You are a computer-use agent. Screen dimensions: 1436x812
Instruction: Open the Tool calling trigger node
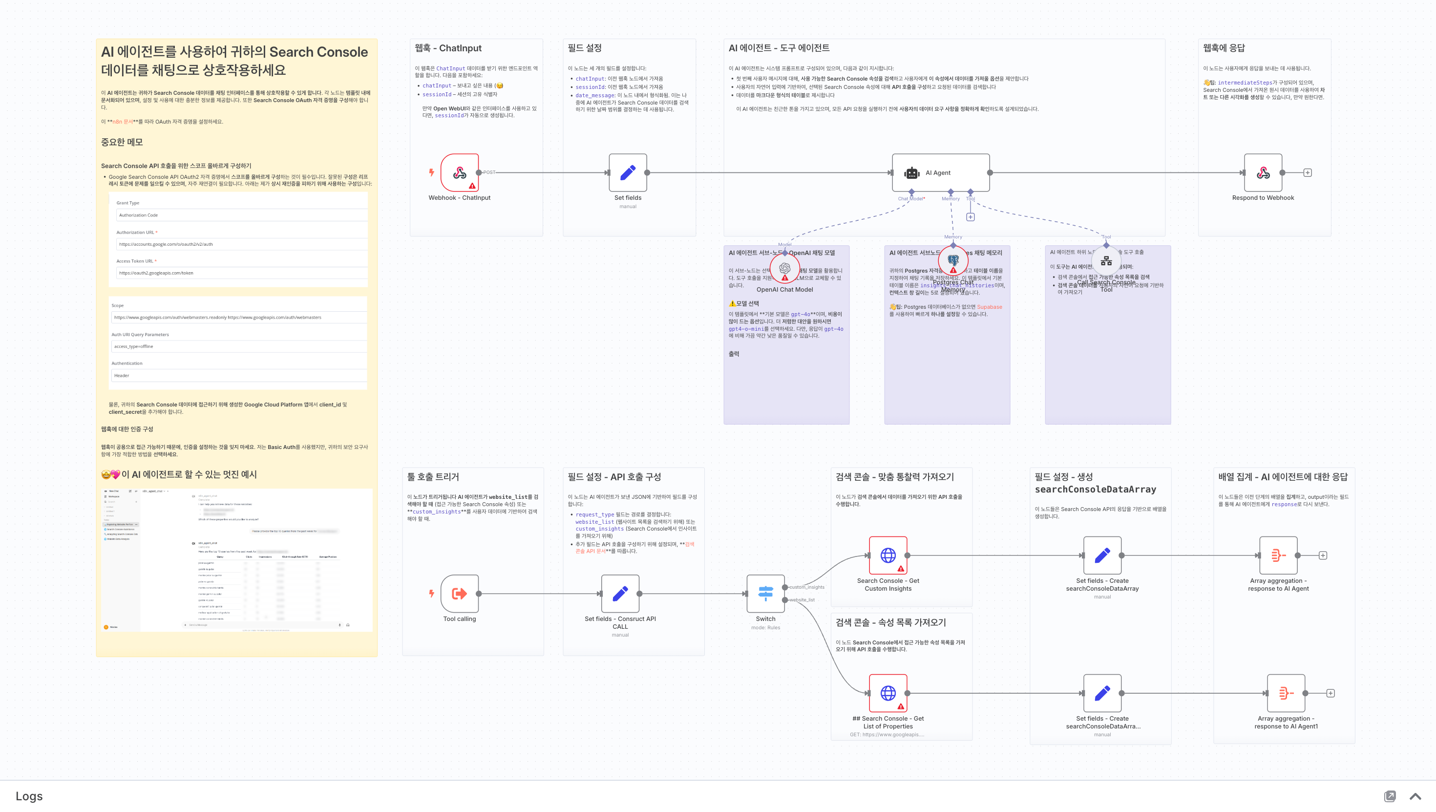click(459, 594)
